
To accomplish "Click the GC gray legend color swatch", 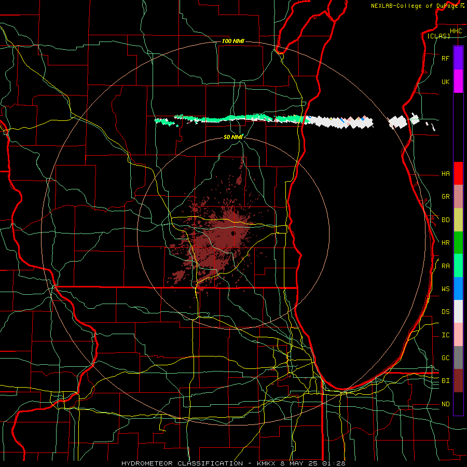I will 458,358.
